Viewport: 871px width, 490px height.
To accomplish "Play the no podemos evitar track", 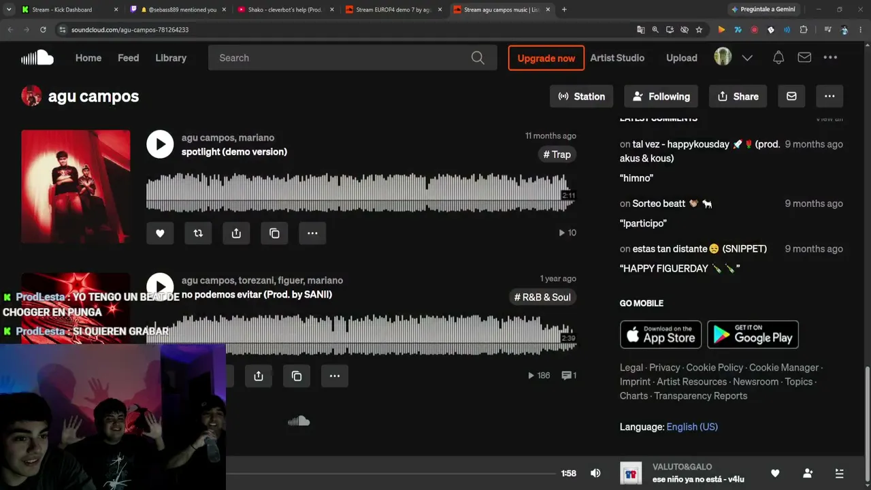I will tap(160, 285).
